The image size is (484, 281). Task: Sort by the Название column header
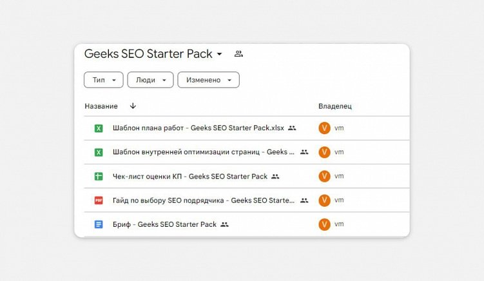point(101,106)
